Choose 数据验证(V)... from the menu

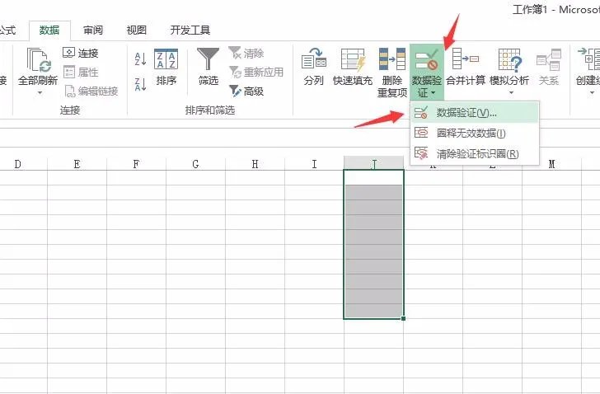(475, 113)
